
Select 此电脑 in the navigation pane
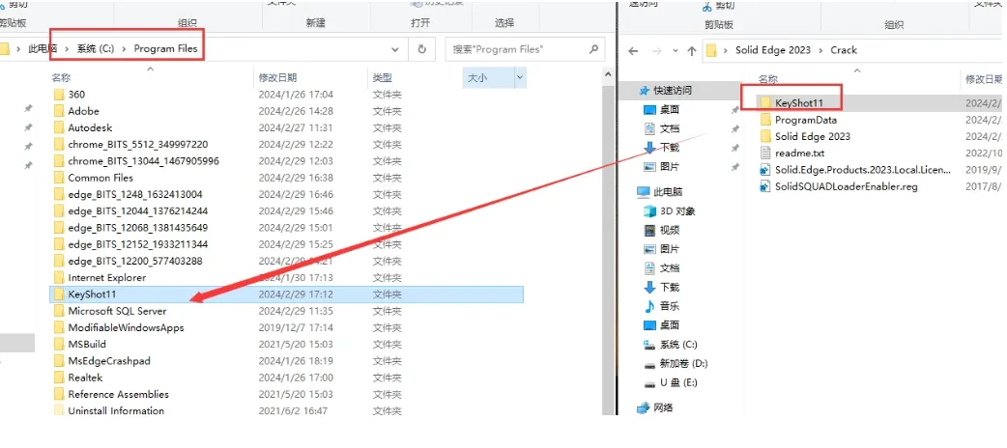659,192
